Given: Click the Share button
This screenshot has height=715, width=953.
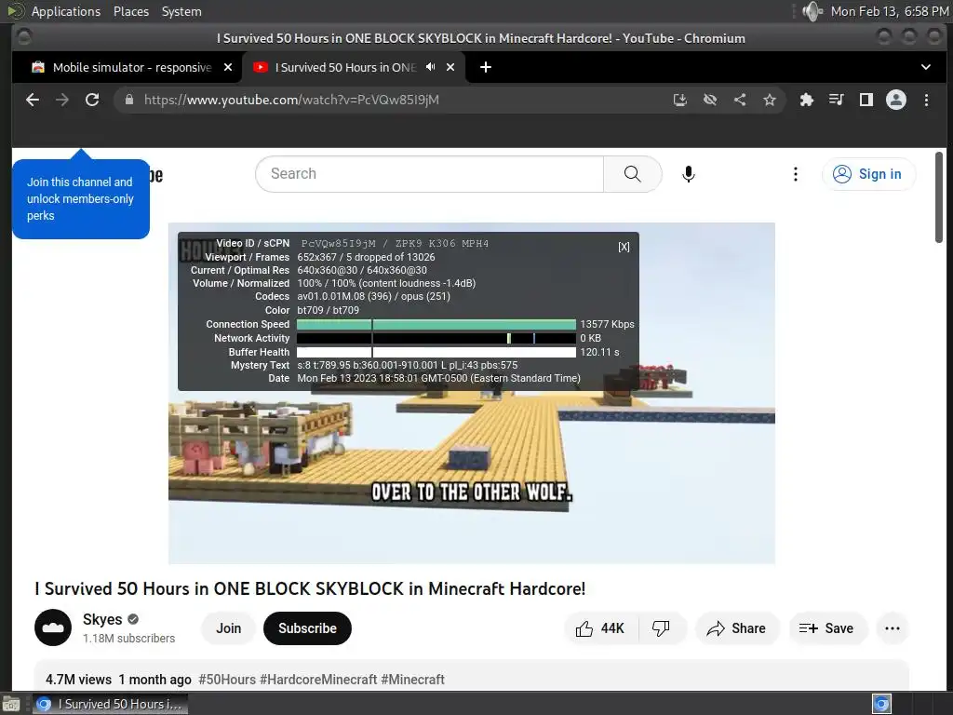Looking at the screenshot, I should 736,628.
